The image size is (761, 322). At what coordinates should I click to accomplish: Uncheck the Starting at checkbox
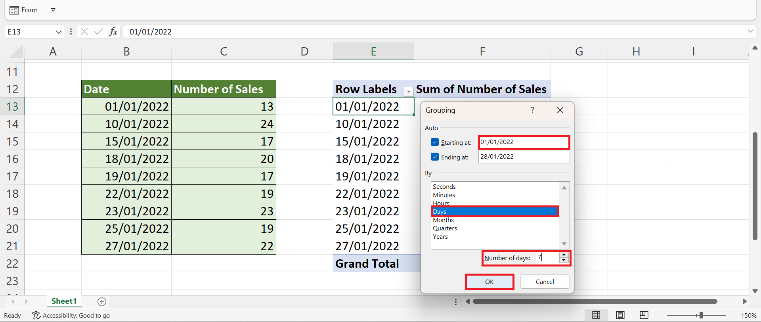pos(435,142)
